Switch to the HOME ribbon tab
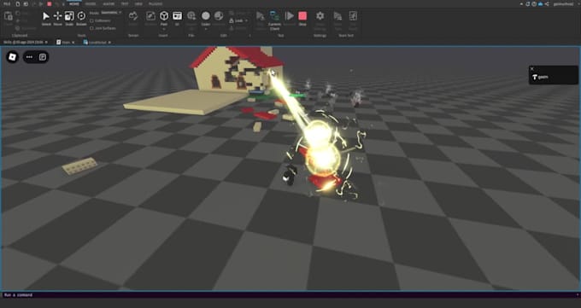Screen dimensions: 581x308 point(74,3)
